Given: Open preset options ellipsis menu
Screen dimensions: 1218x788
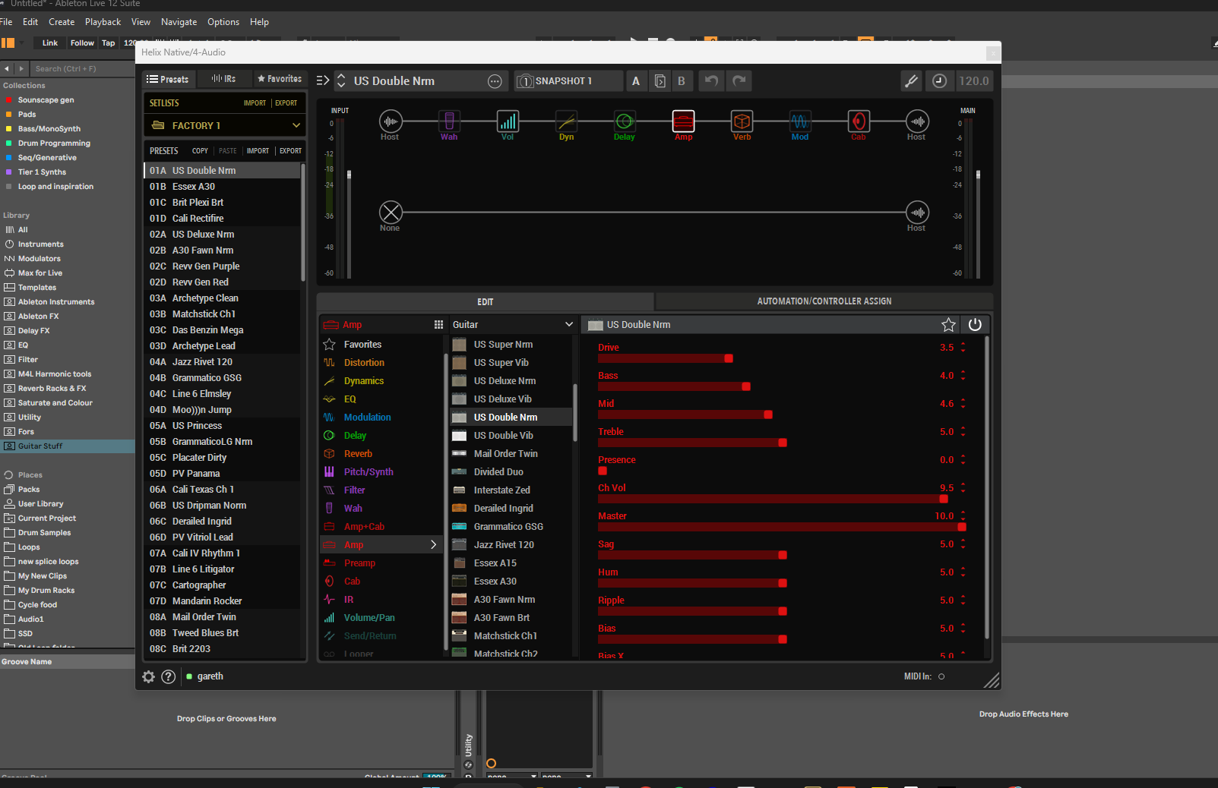Looking at the screenshot, I should (x=495, y=81).
